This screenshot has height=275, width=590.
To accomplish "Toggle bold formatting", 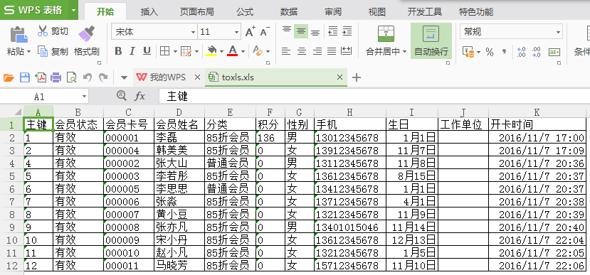I will (x=118, y=51).
